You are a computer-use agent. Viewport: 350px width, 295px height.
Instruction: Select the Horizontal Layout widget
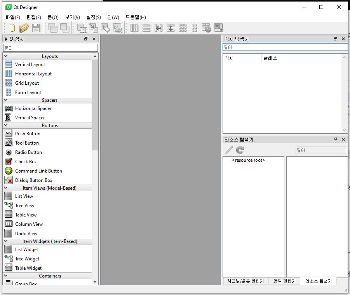(47, 74)
